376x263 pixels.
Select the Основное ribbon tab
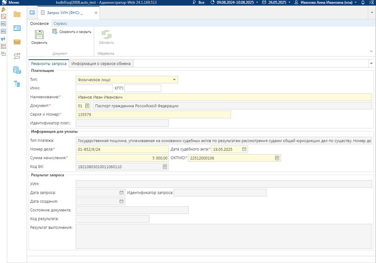pyautogui.click(x=39, y=24)
